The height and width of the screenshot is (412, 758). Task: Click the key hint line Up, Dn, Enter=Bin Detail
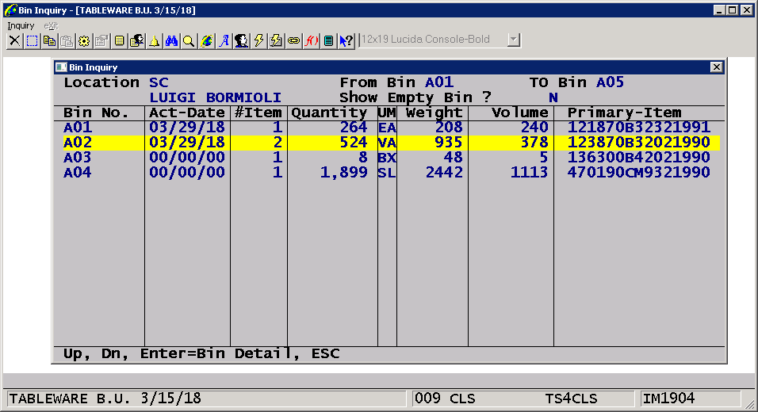(201, 353)
